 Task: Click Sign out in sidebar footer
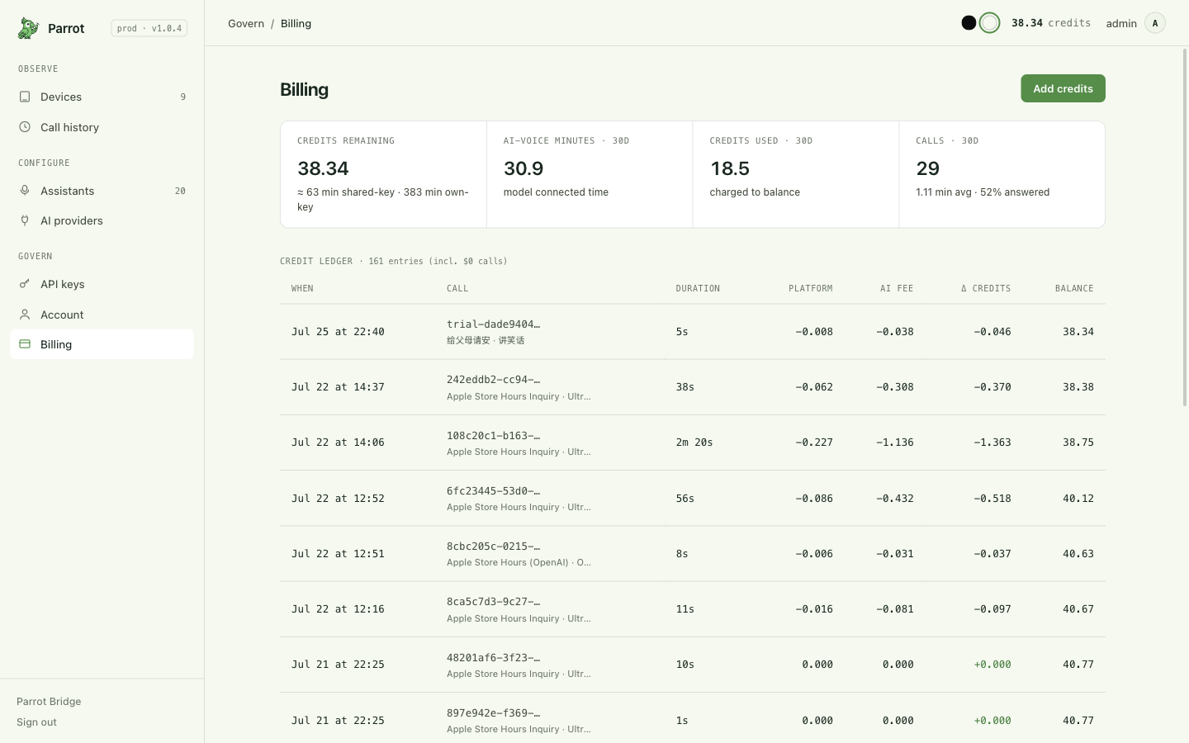pyautogui.click(x=36, y=722)
